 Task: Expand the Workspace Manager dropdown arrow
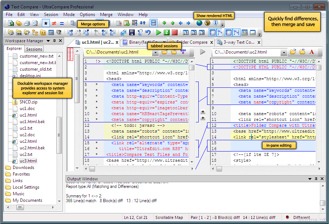(x=48, y=41)
